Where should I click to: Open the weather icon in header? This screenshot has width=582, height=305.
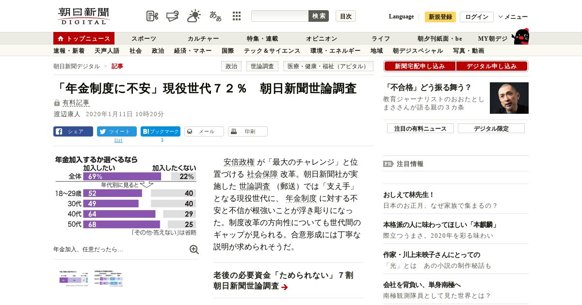(194, 15)
